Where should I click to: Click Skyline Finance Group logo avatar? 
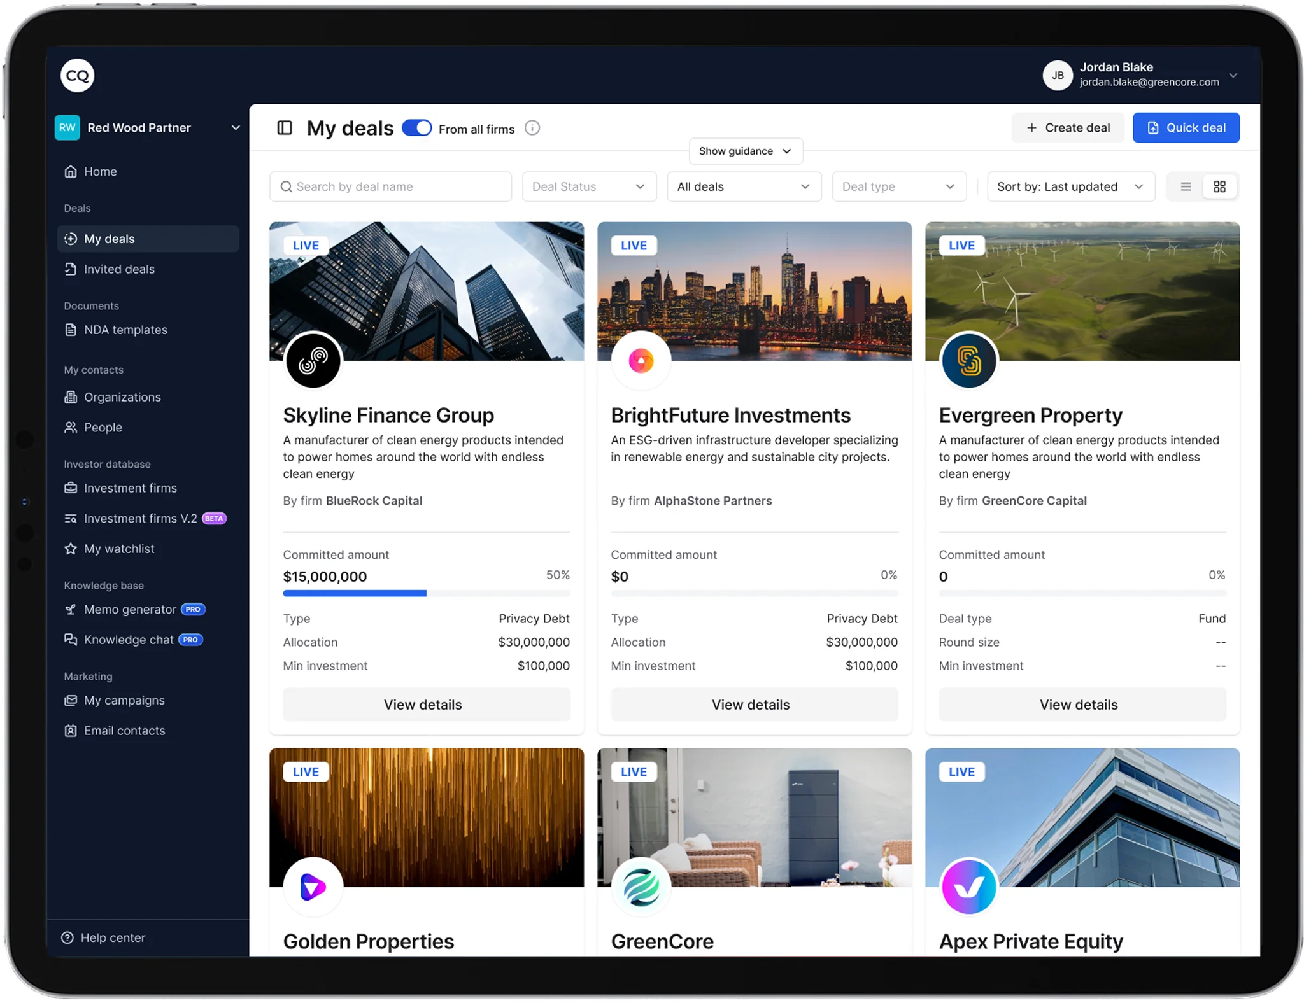coord(313,361)
